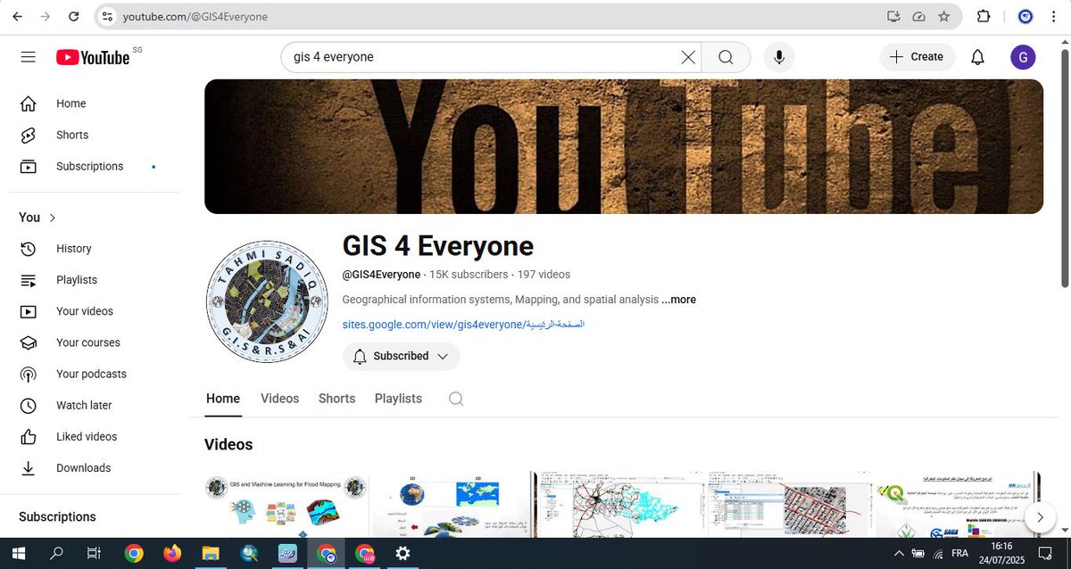Click the browser address bar URL
The image size is (1071, 569).
[x=195, y=16]
